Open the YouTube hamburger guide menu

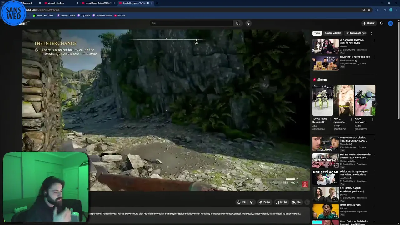coord(5,23)
